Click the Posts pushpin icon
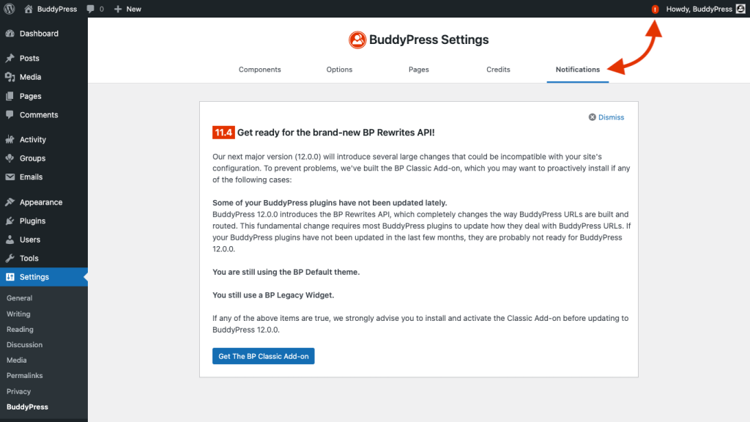Viewport: 750px width, 422px height. [x=10, y=58]
